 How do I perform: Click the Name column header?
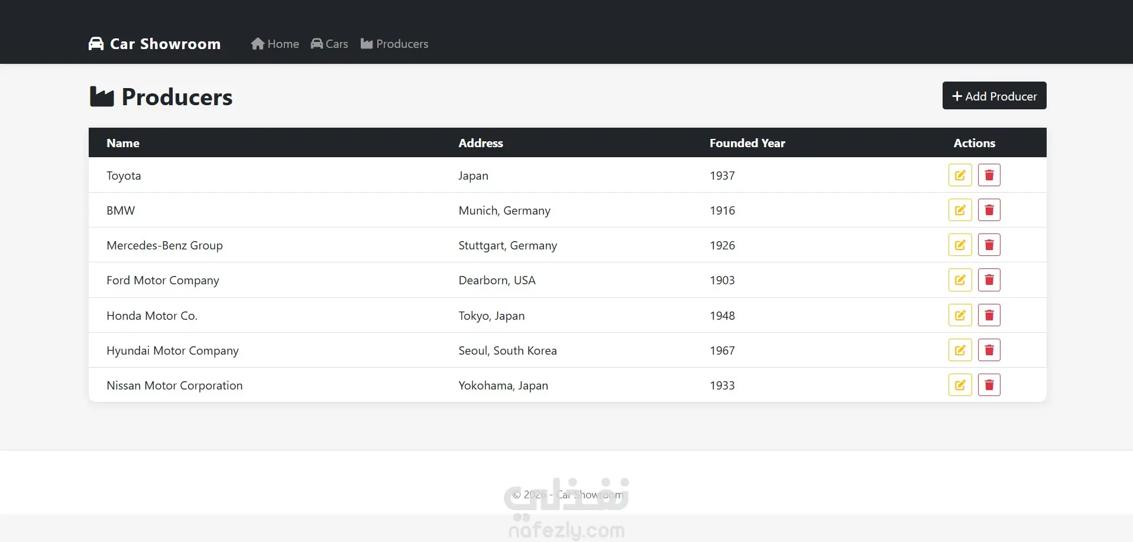click(123, 143)
